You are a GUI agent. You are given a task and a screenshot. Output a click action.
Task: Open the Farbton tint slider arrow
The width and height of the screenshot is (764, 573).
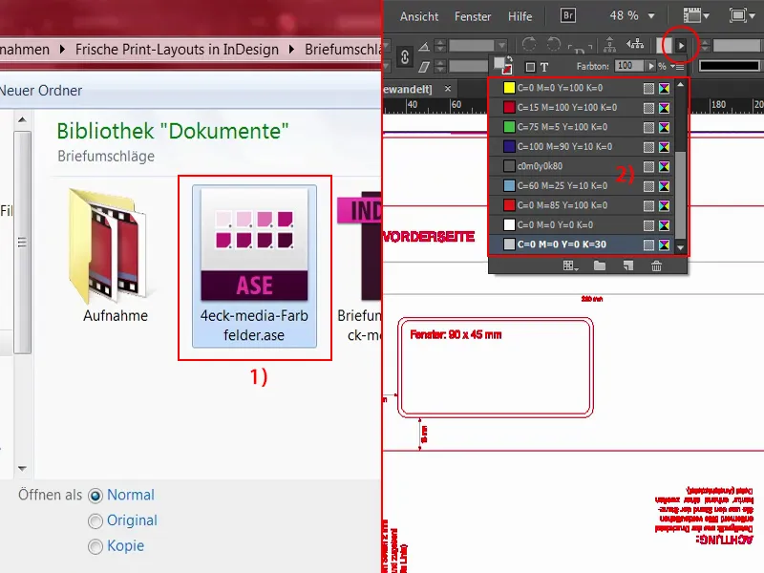coord(651,65)
